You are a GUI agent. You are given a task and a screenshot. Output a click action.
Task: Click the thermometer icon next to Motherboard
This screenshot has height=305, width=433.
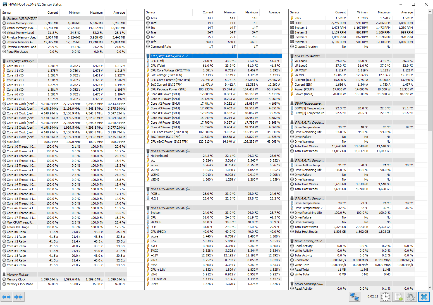148,156
